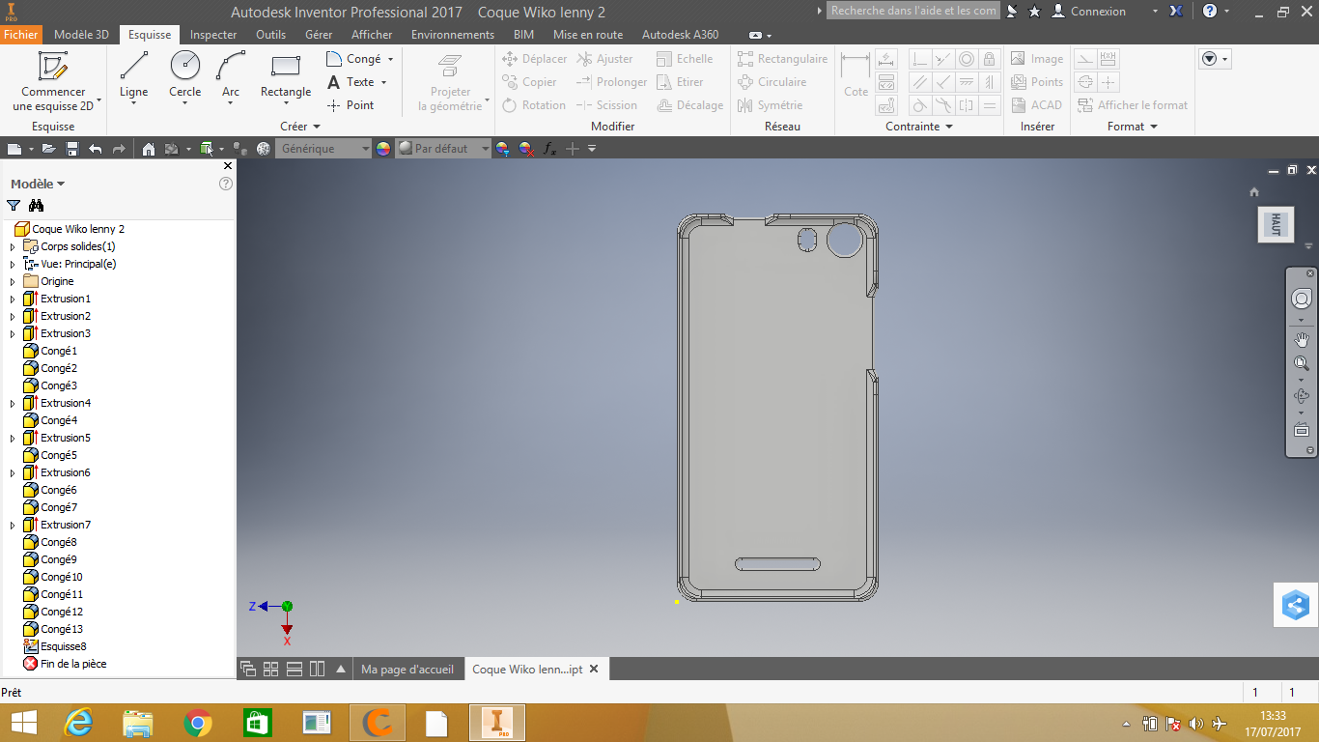Image resolution: width=1319 pixels, height=742 pixels.
Task: Select the Ligne drawing tool
Action: pyautogui.click(x=134, y=75)
